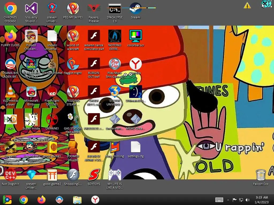Open the steven univer... blue diamond icon
Viewport: 274px width, 205px height.
point(31,175)
